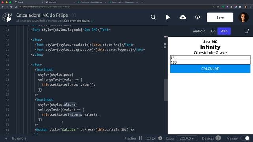Screen dimensions: 253x142
Task: Go back in browser history
Action: pyautogui.click(x=3, y=7)
